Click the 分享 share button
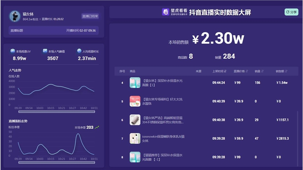 (291, 12)
